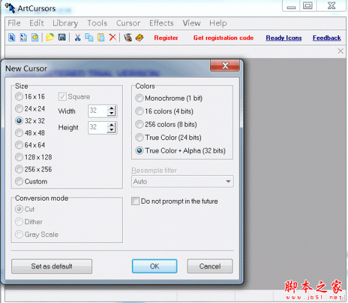The height and width of the screenshot is (303, 348).
Task: Open the Ready Icons link
Action: (284, 38)
